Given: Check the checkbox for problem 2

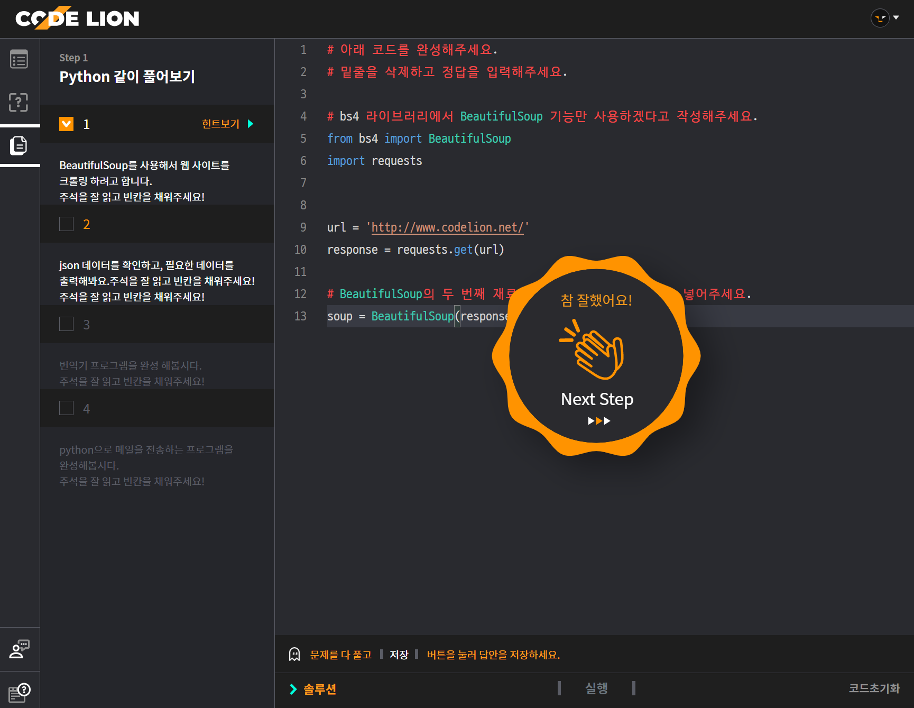Looking at the screenshot, I should [66, 224].
